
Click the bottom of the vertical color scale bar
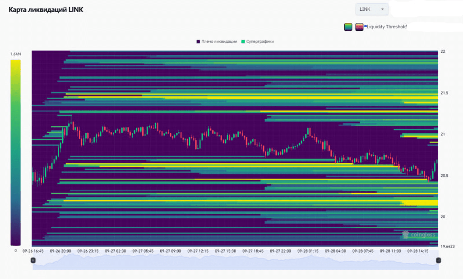tap(15, 244)
